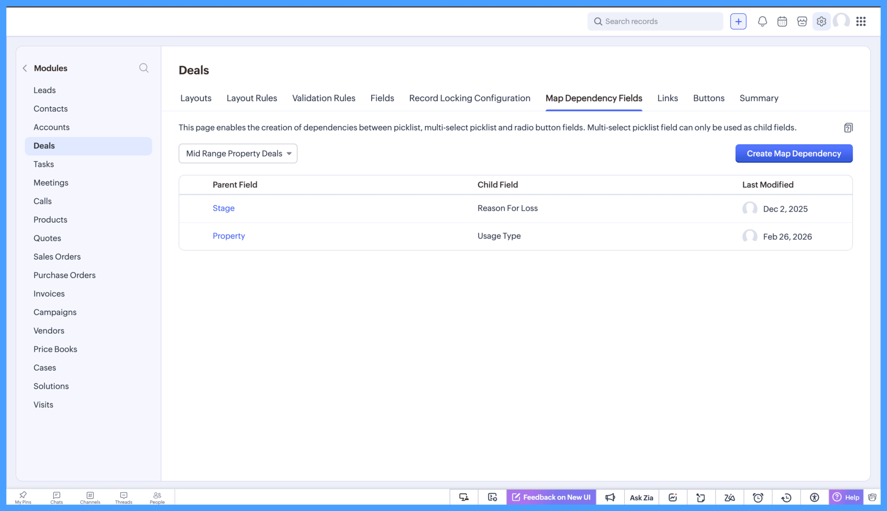Click the Search records input field
Screen dimensions: 887x511
659,21
